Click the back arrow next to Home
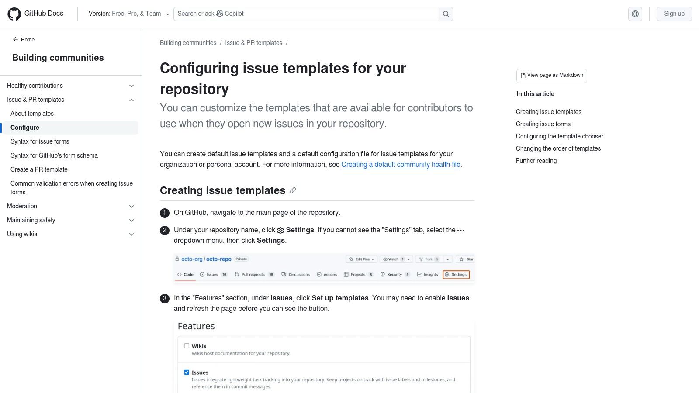This screenshot has width=699, height=393. pos(16,39)
